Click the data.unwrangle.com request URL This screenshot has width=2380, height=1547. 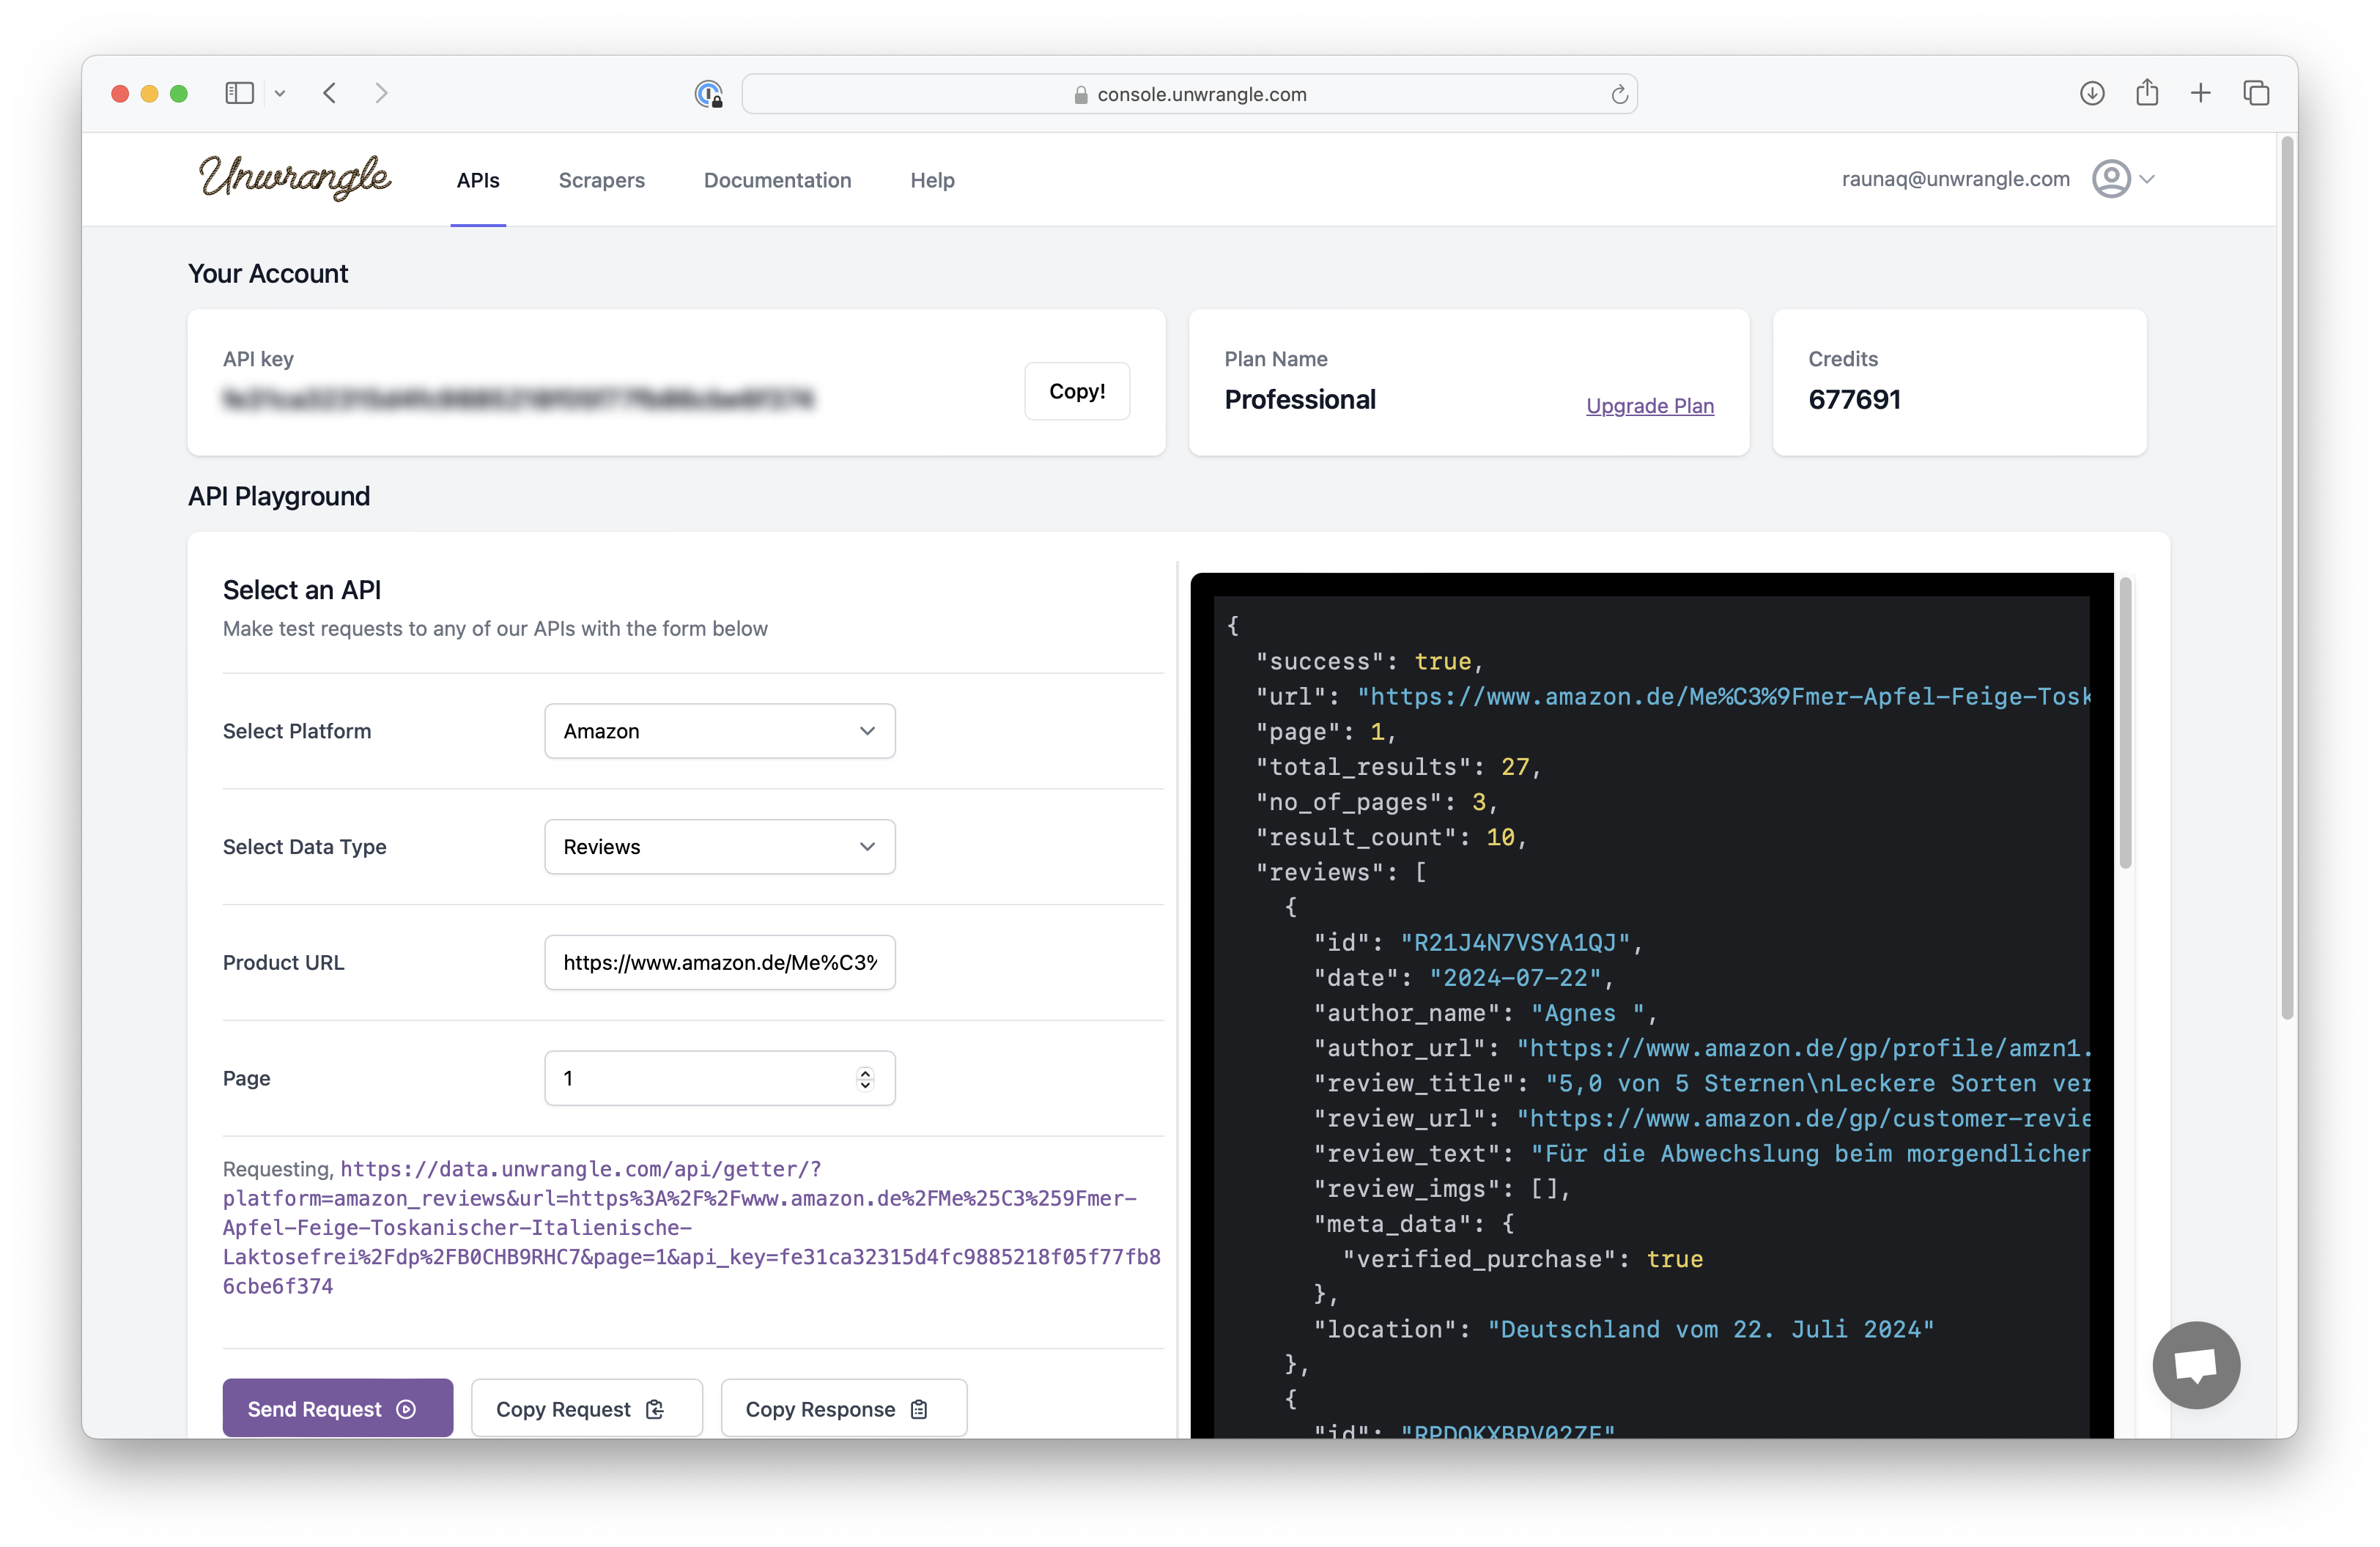691,1227
